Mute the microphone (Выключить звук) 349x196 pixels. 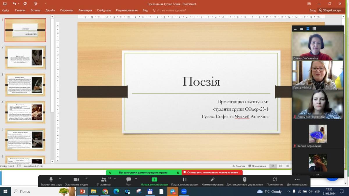click(51, 179)
